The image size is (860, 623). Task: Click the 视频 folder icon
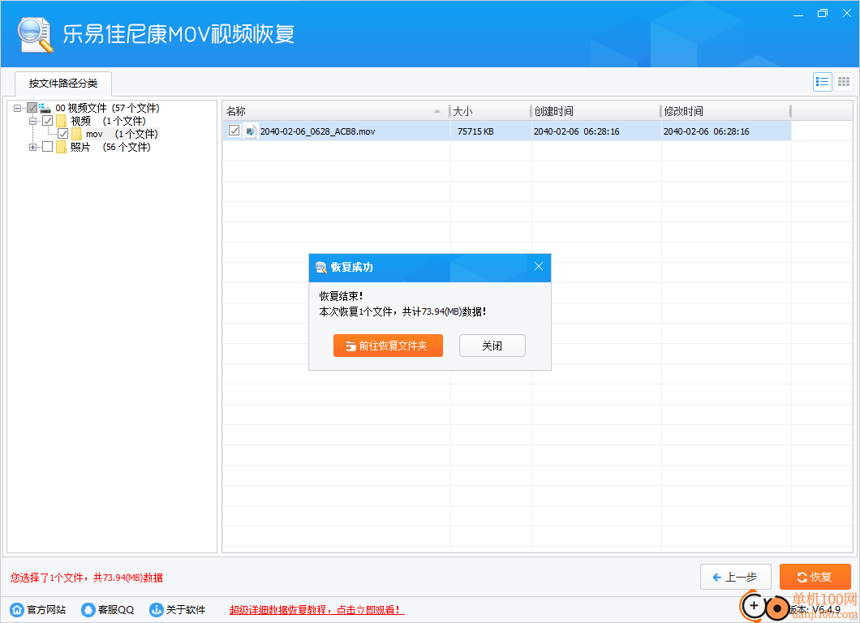coord(62,121)
